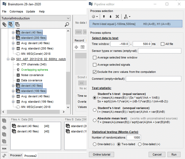The width and height of the screenshot is (185, 159).
Task: Open the Colormaps menu
Action: 16,12
